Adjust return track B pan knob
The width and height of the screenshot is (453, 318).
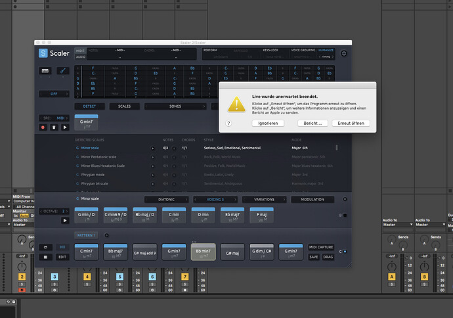click(424, 266)
